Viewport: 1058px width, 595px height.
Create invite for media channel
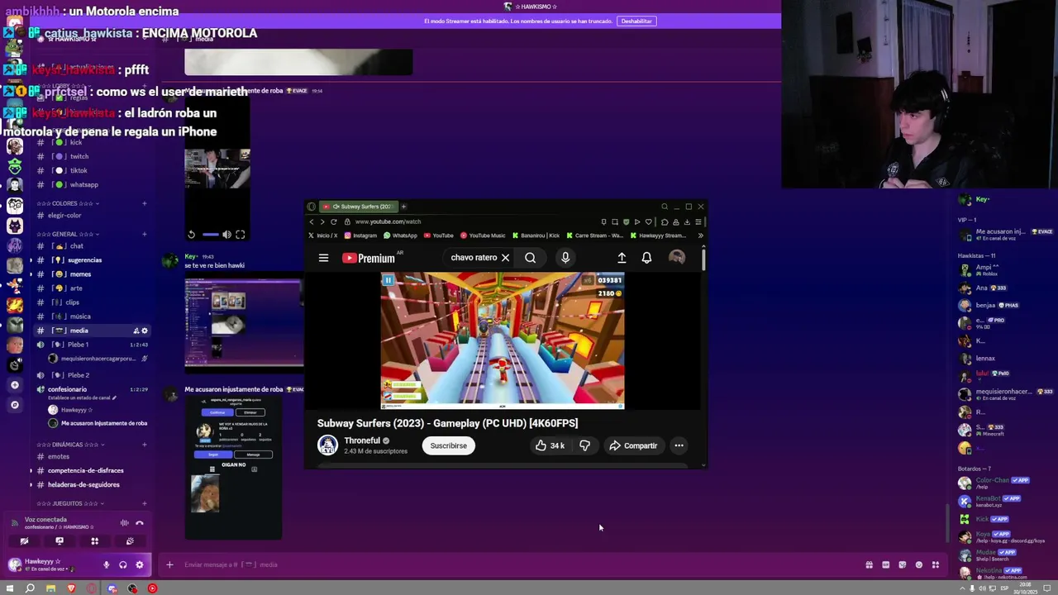point(136,331)
